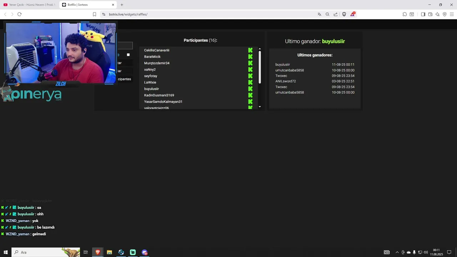Click the 11-08-25 00:11 winner timestamp

coord(343,65)
